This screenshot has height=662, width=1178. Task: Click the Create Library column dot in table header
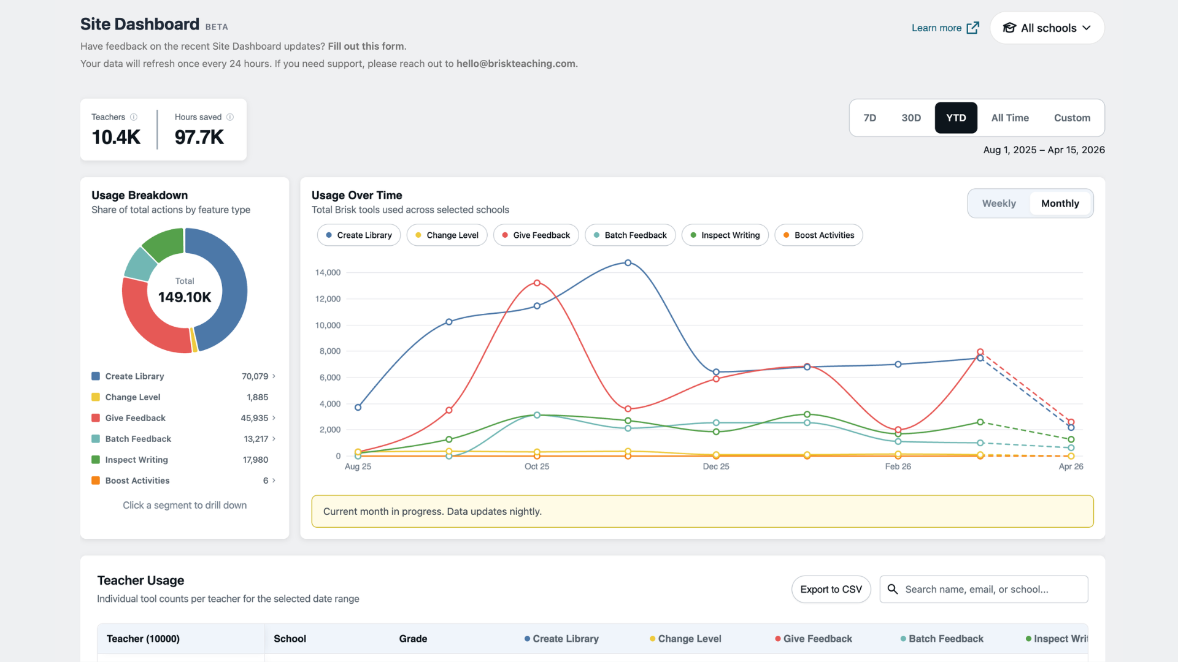(x=527, y=639)
